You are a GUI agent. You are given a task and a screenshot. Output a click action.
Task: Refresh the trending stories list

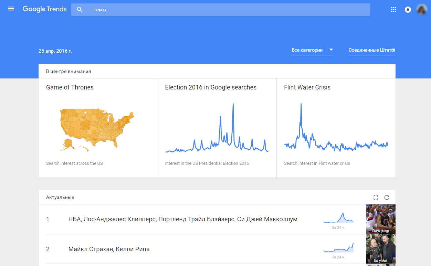point(387,198)
